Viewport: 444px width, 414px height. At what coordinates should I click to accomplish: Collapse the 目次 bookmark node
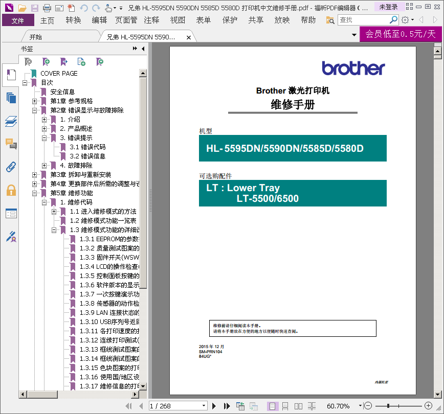coord(25,83)
